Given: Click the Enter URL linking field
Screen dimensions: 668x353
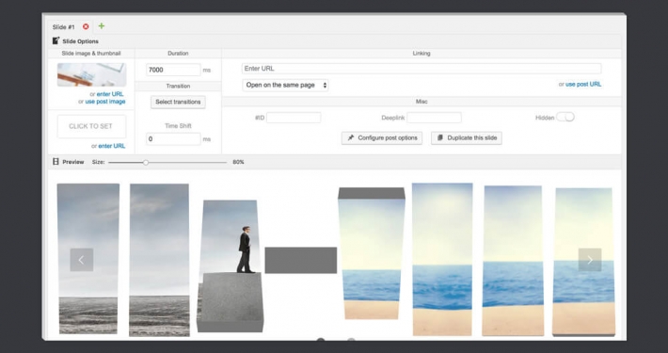Looking at the screenshot, I should [x=421, y=69].
